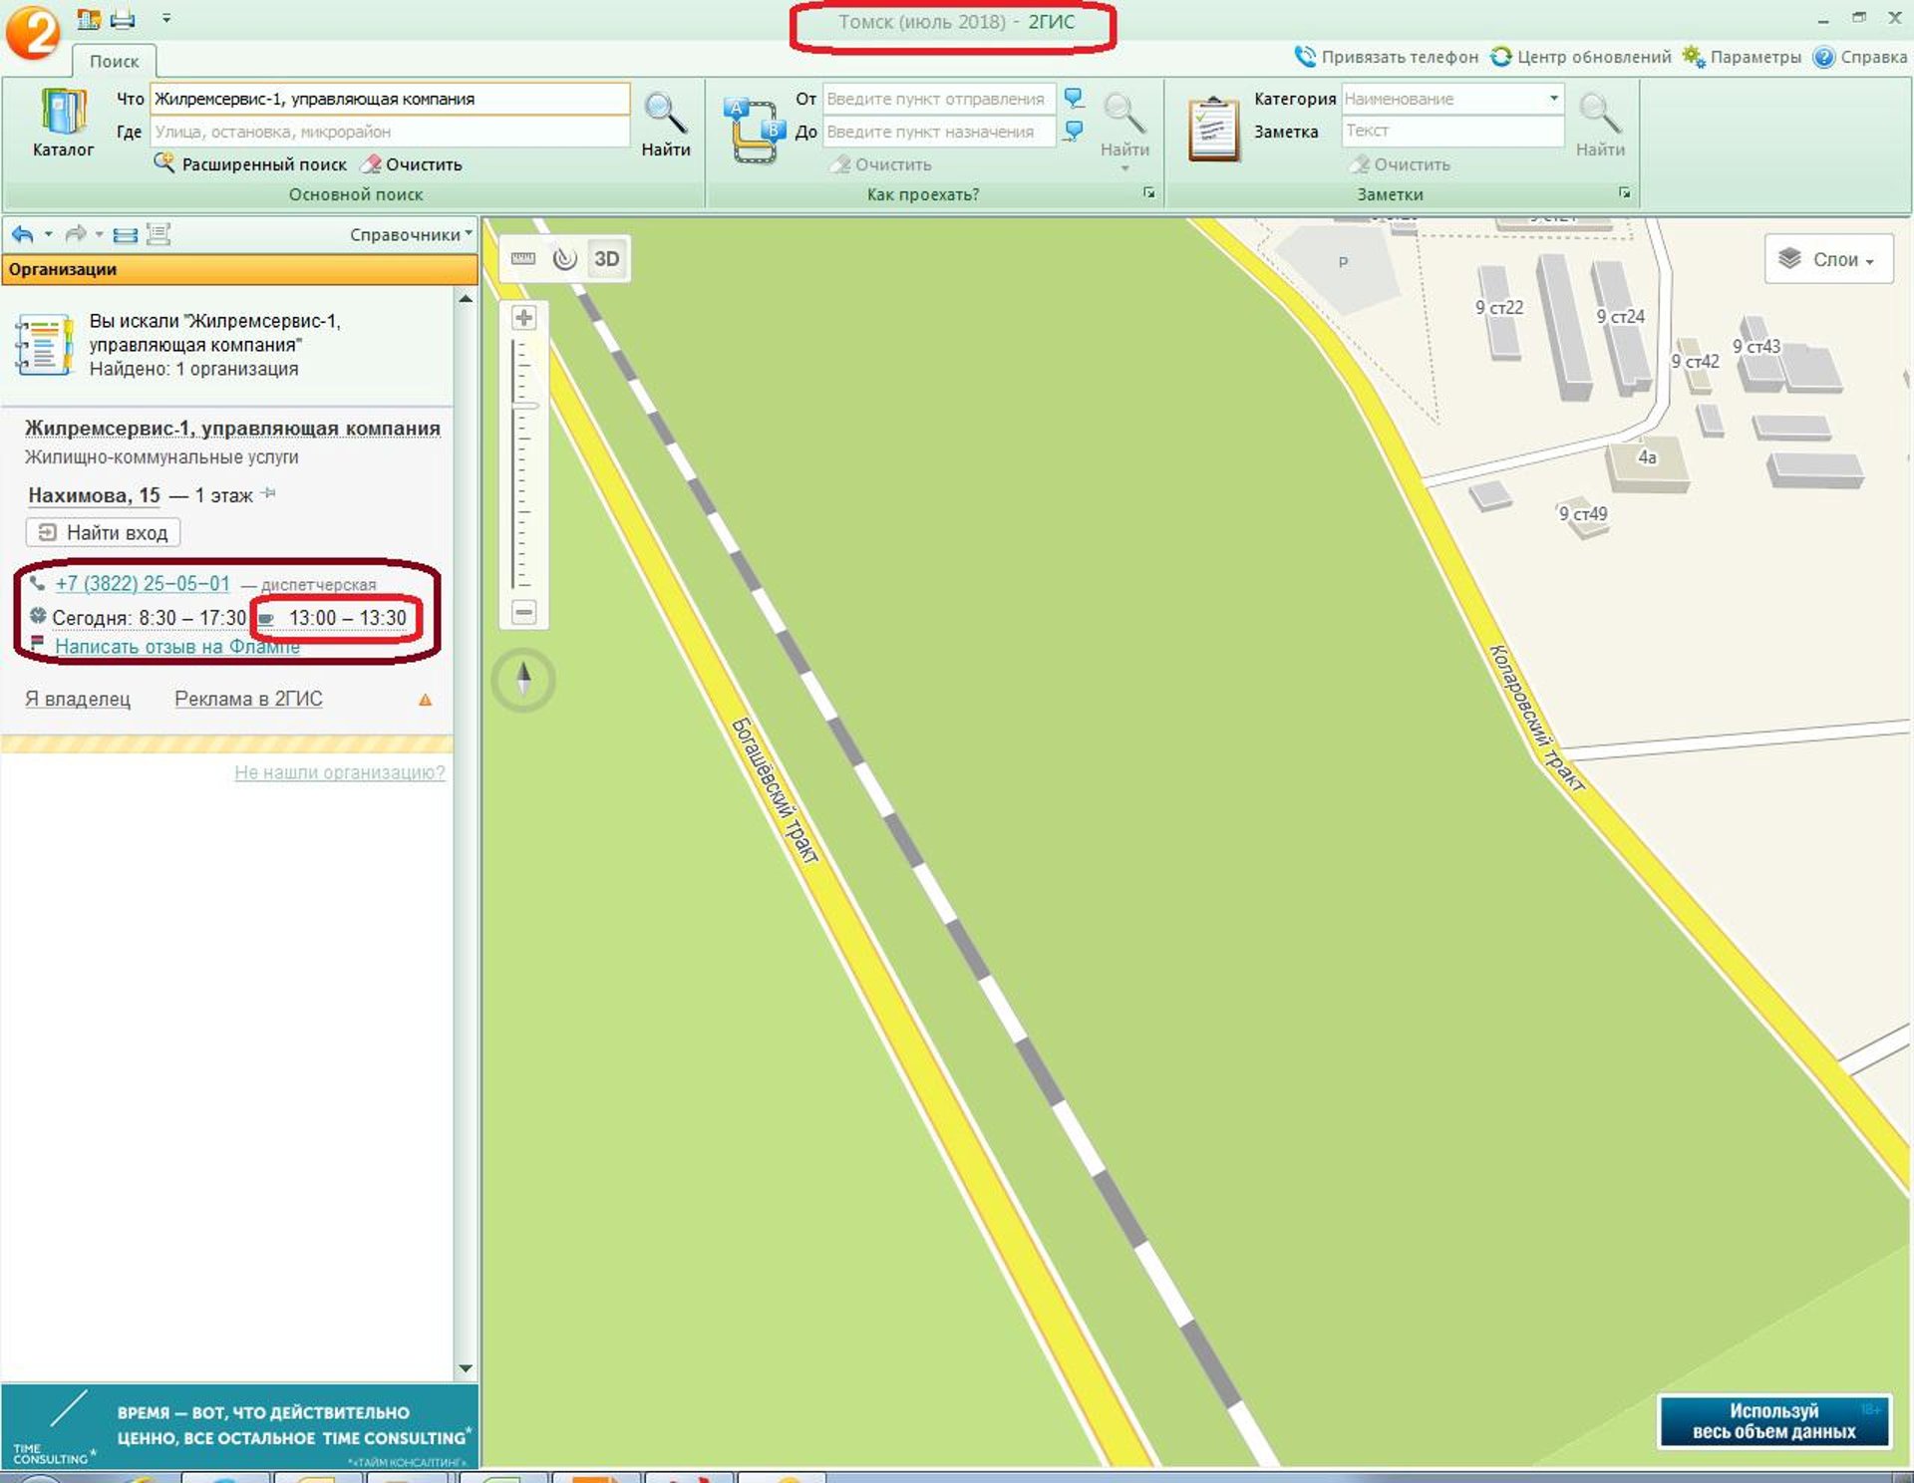Expand the Заметки group dialog launcher

click(1625, 193)
